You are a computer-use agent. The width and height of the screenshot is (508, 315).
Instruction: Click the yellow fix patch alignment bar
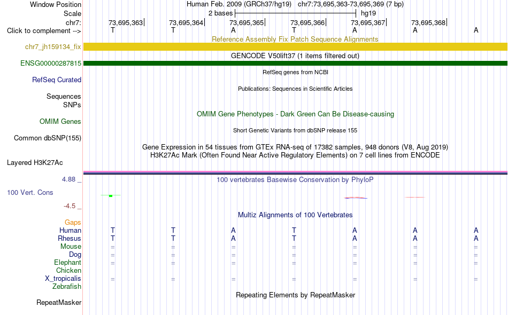click(x=295, y=47)
